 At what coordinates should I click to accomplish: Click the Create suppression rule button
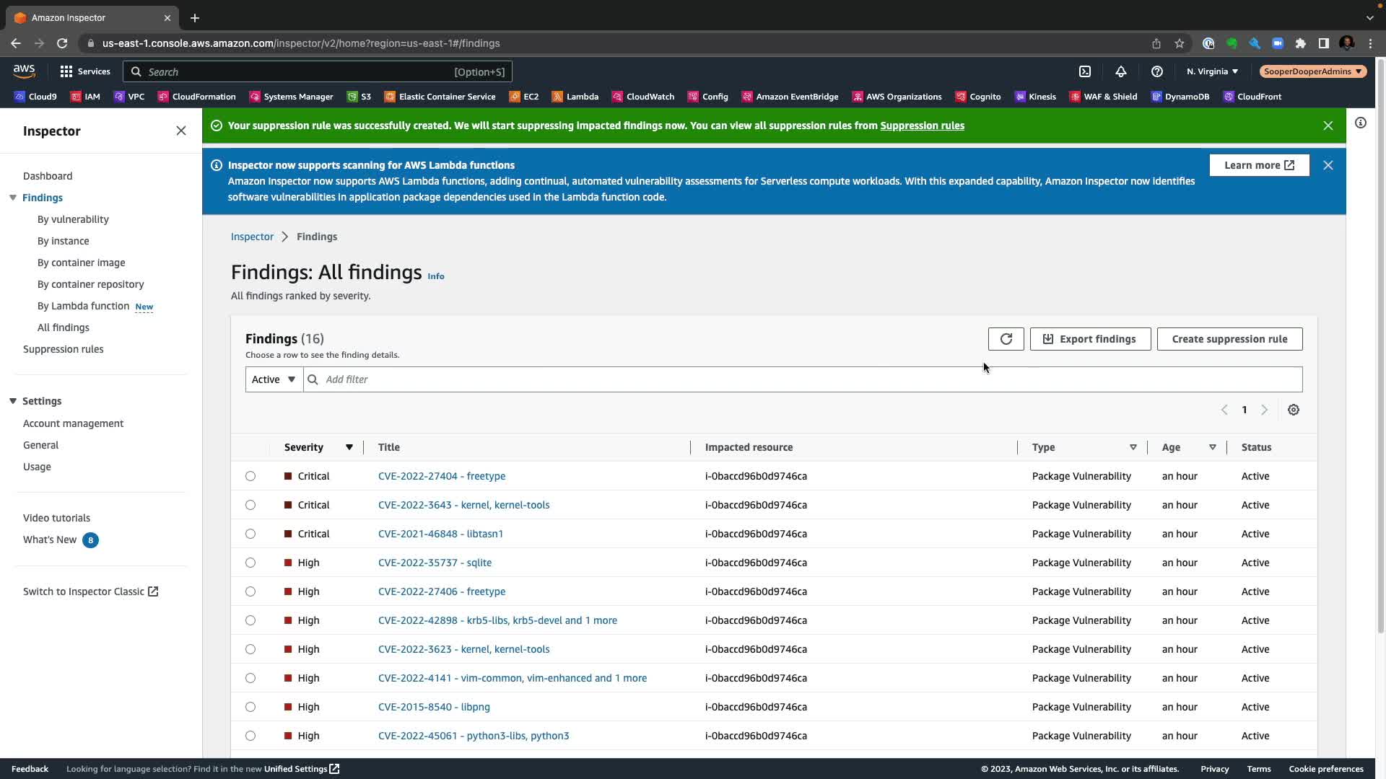pyautogui.click(x=1229, y=339)
